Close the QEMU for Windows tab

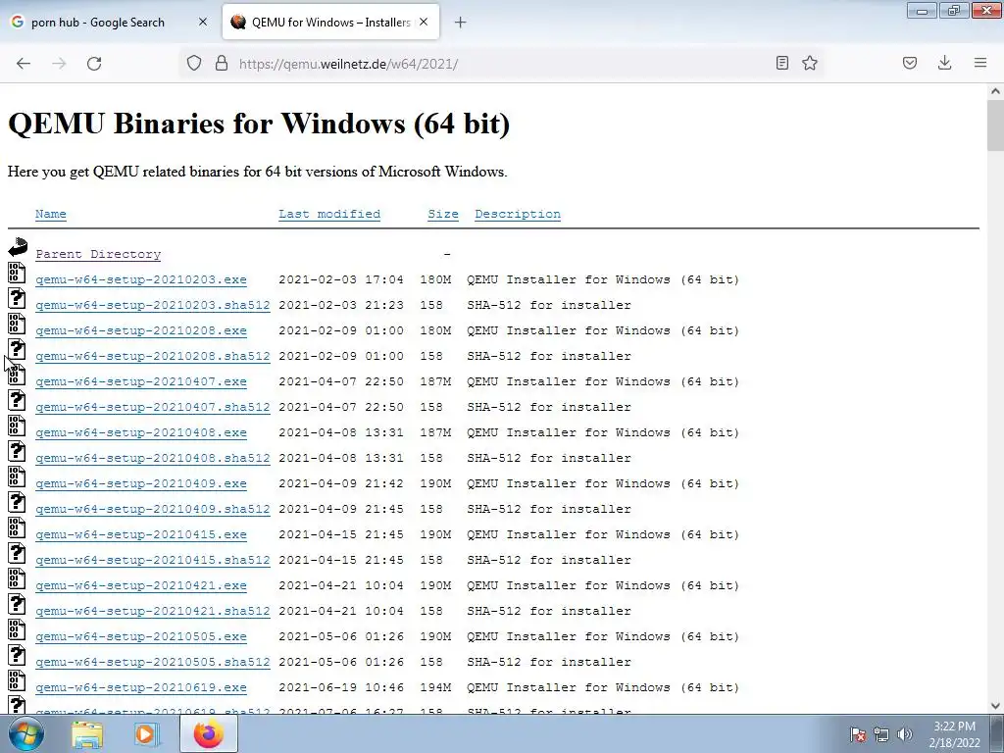pos(424,22)
